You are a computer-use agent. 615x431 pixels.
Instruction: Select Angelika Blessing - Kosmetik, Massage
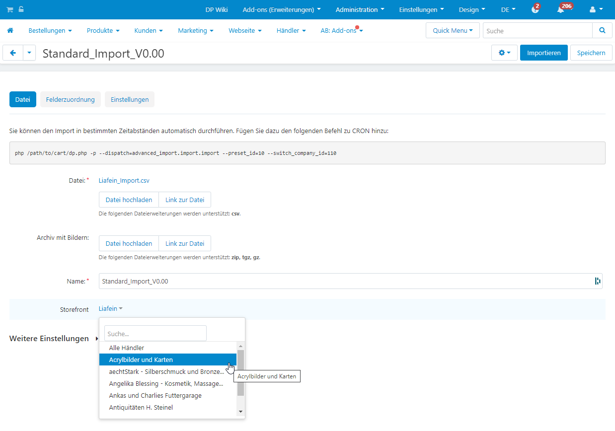pyautogui.click(x=168, y=383)
